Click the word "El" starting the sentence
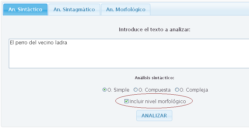 (12, 43)
